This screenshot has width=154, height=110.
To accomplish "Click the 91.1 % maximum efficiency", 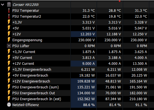I will tap(141, 105).
